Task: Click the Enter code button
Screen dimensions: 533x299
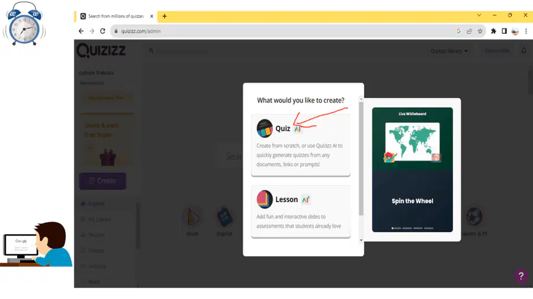Action: click(x=497, y=50)
